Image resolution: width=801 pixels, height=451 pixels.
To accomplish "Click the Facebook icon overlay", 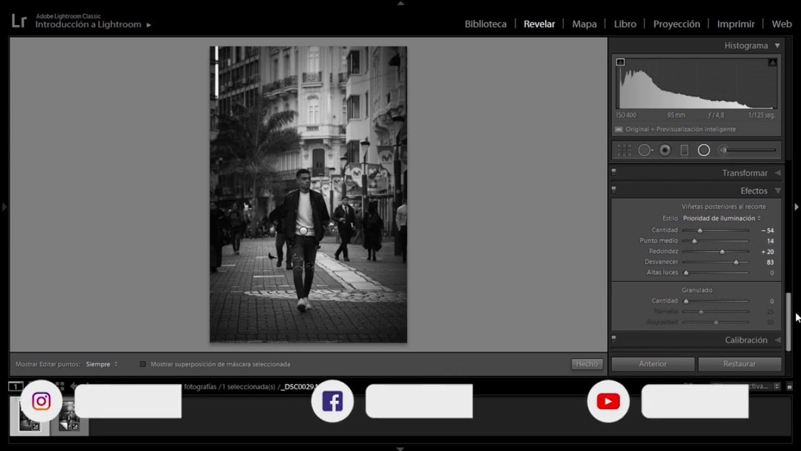I will (332, 401).
